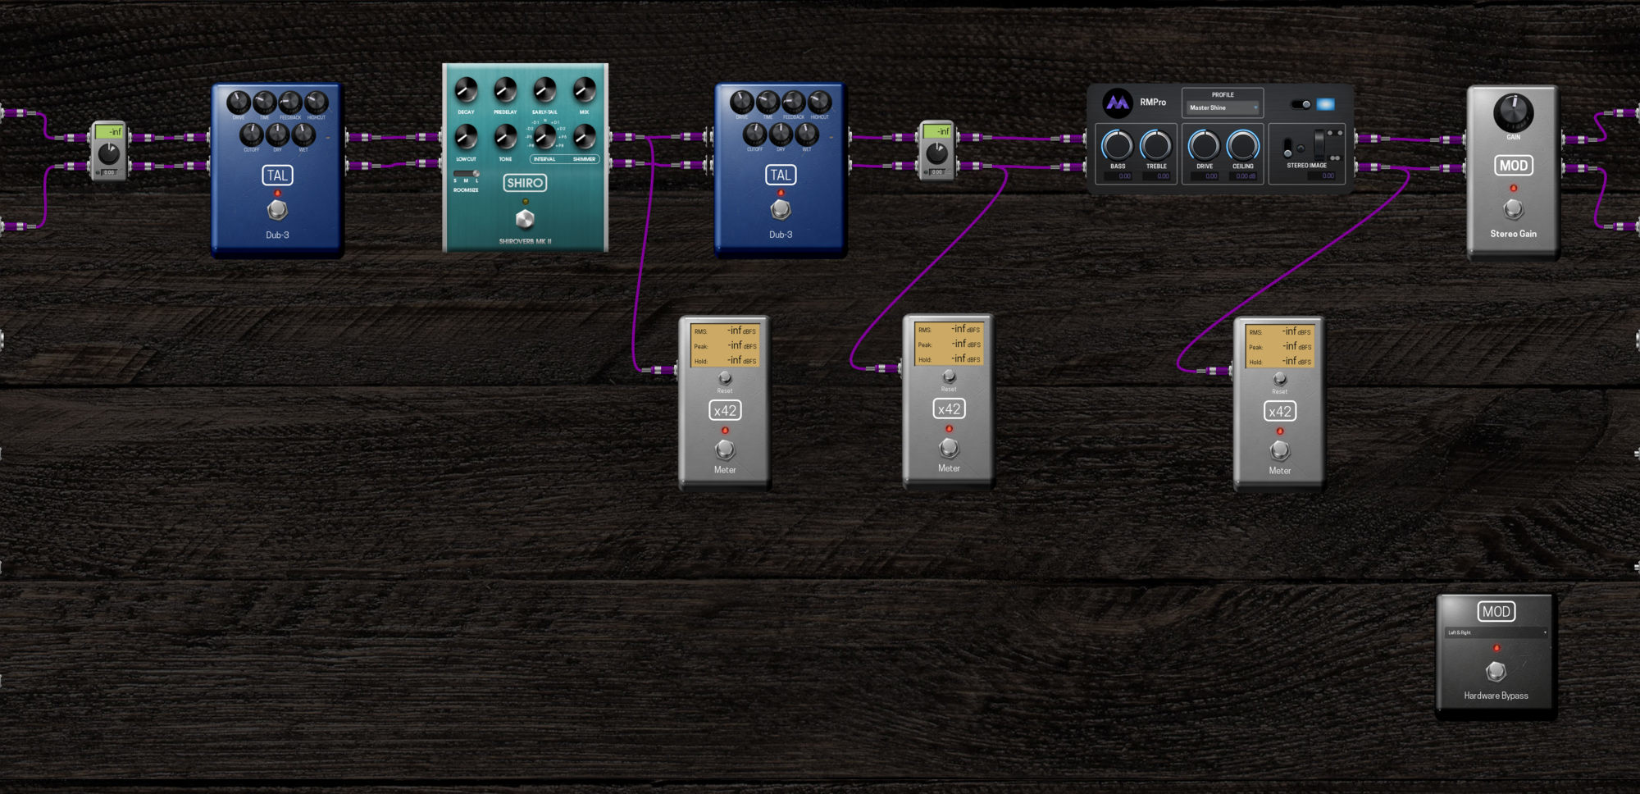Toggle the footswitch on the Meter wired to Shiroverb
Viewport: 1640px width, 794px height.
(x=725, y=449)
